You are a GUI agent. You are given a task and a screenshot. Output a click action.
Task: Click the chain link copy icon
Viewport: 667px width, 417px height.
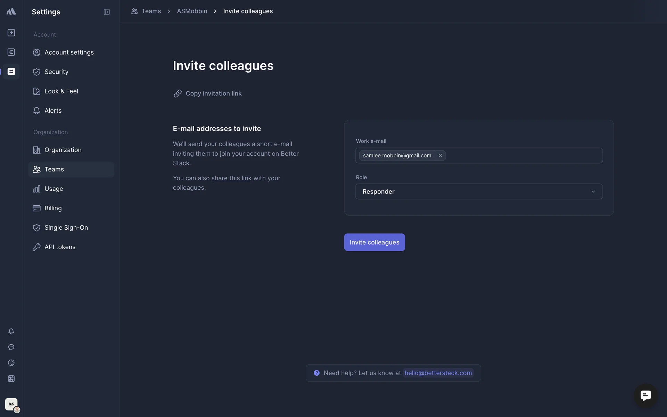(178, 93)
